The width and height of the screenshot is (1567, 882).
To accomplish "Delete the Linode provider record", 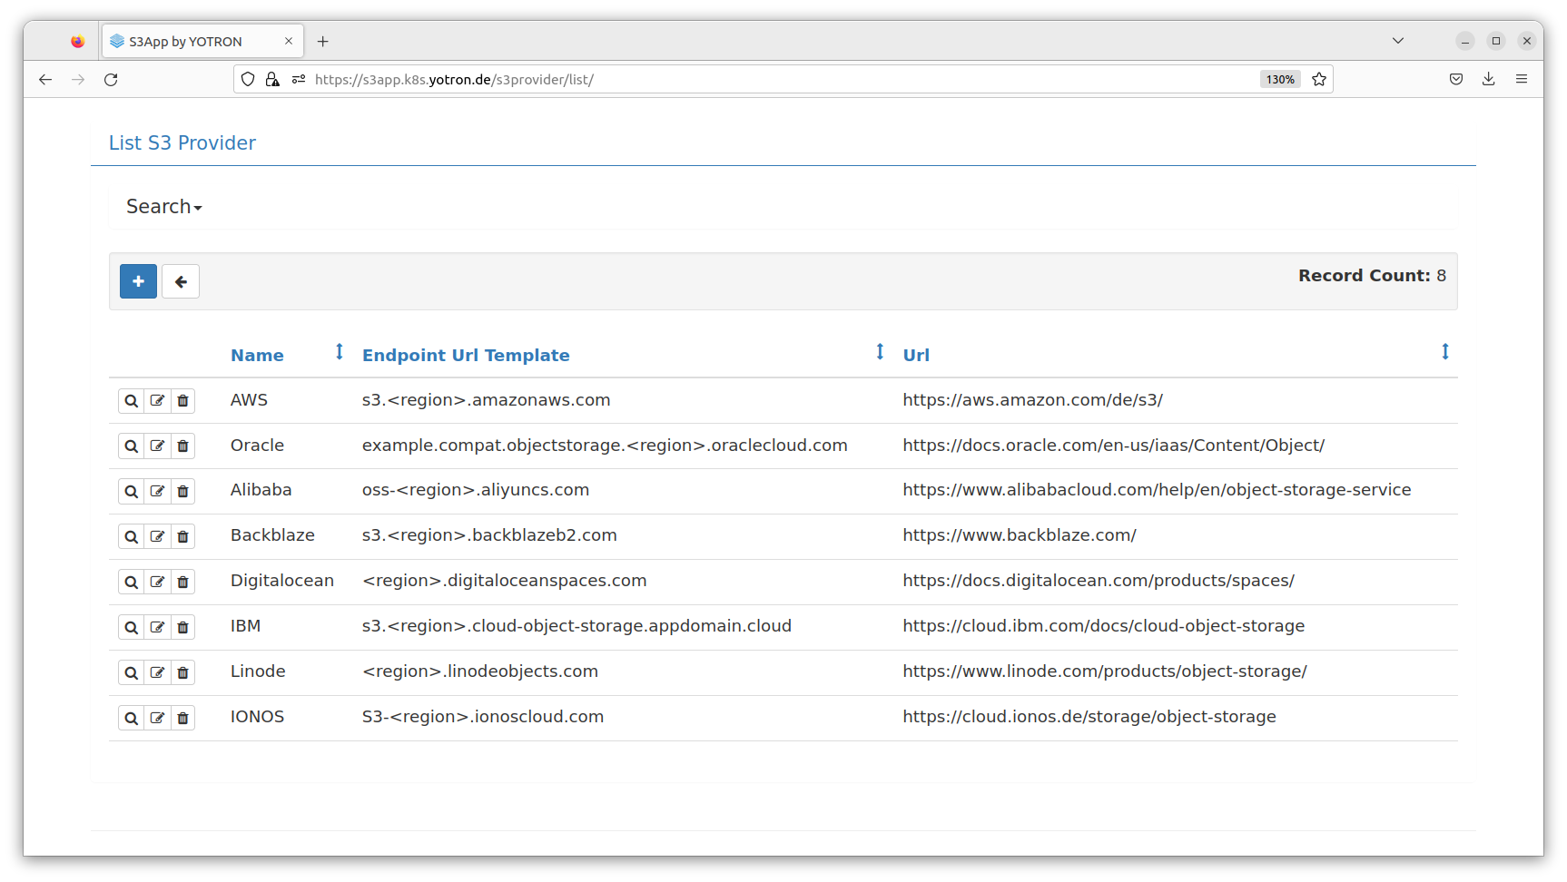I will 182,673.
